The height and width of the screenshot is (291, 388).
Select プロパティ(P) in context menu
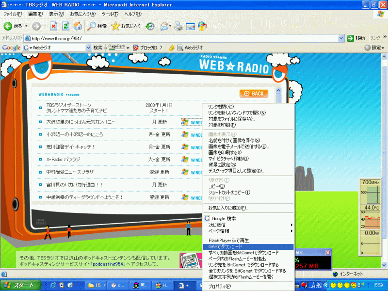pyautogui.click(x=248, y=286)
